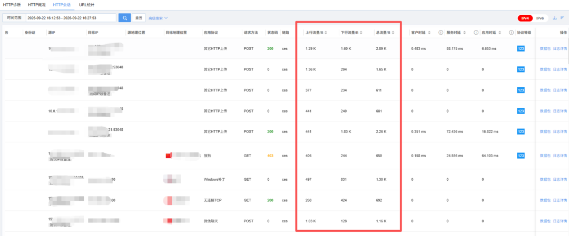Open 数据包 for the 微信聊天 row
The width and height of the screenshot is (569, 236).
pyautogui.click(x=545, y=221)
